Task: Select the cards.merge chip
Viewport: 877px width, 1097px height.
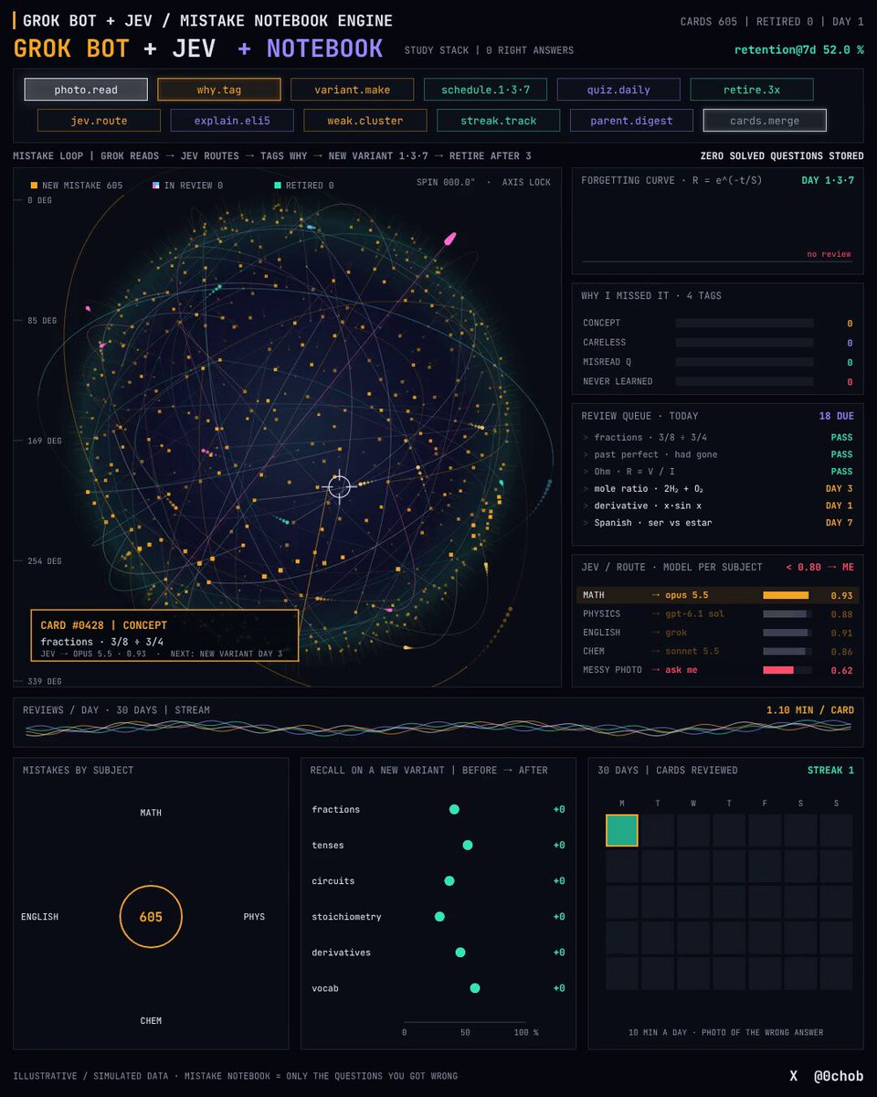Action: coord(766,121)
